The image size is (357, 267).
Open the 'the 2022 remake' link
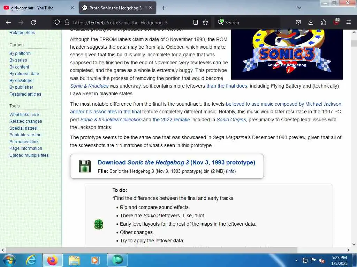[x=171, y=120]
